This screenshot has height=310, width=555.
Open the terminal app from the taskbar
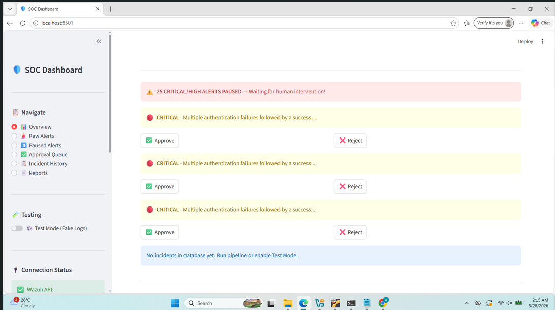(351, 303)
